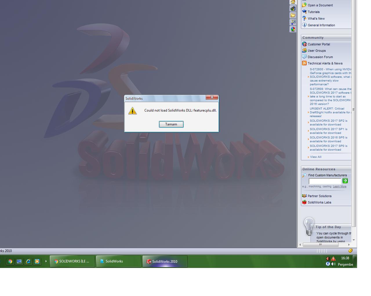Viewport: 371px width, 296px height.
Task: Switch to the Chrome SOLİDWORKS İLE taskbar window
Action: pos(72,261)
